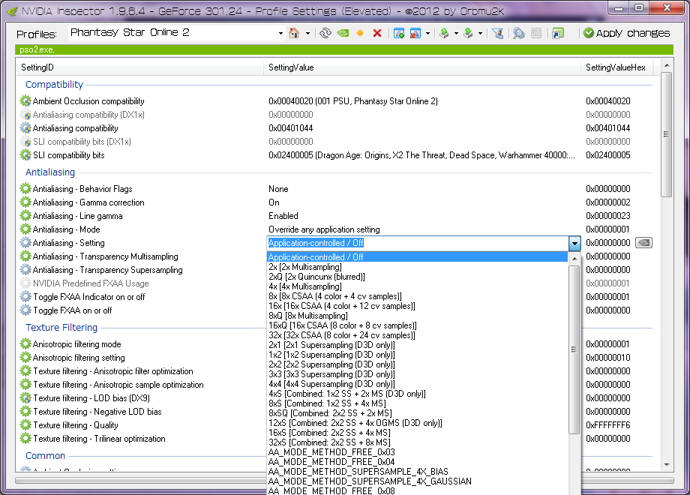This screenshot has height=495, width=690.
Task: Click the home profile icon
Action: 294,33
